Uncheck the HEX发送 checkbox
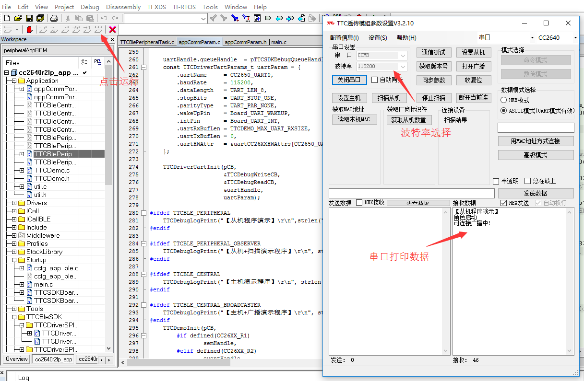The image size is (584, 381). (503, 203)
